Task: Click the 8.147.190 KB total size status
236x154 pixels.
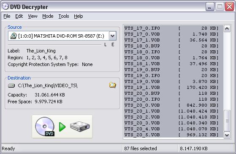Action: click(194, 148)
